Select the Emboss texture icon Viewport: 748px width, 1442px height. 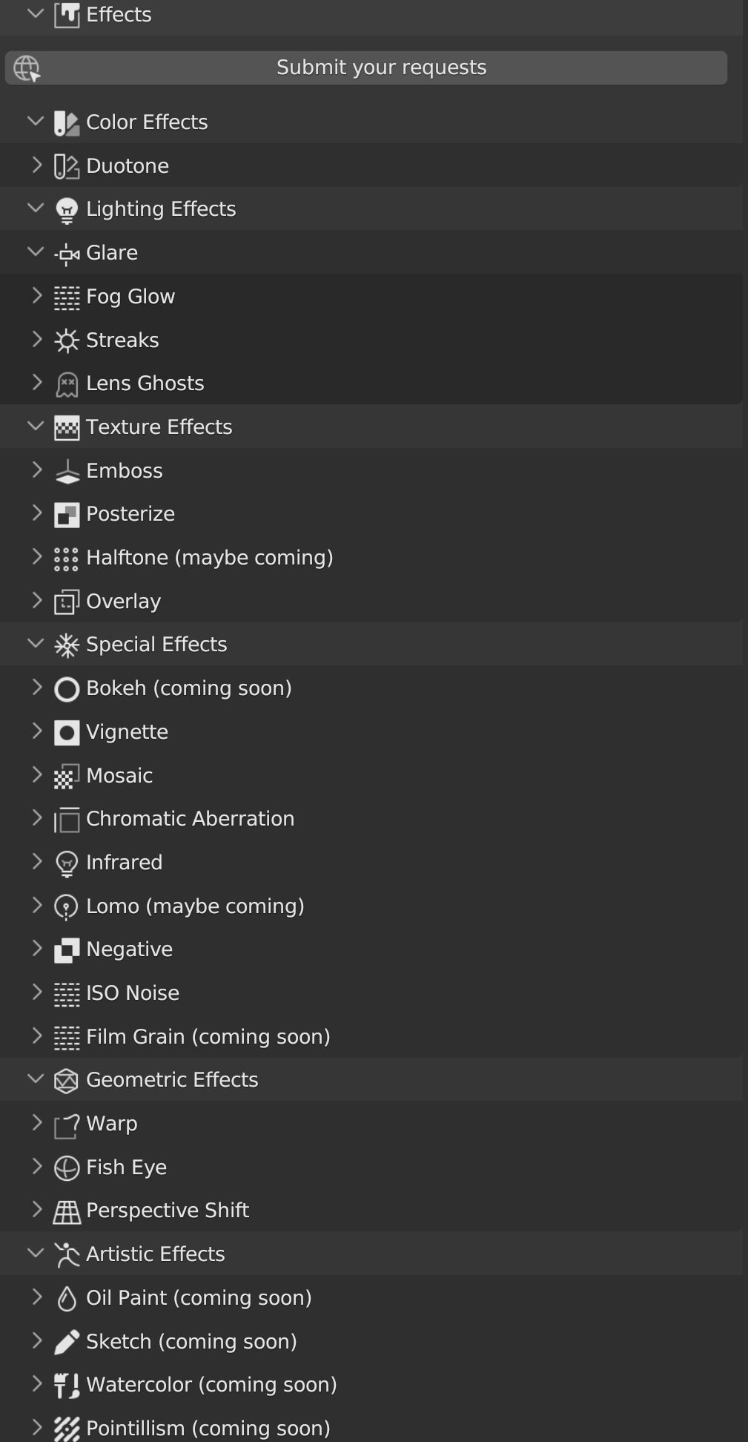click(x=67, y=470)
